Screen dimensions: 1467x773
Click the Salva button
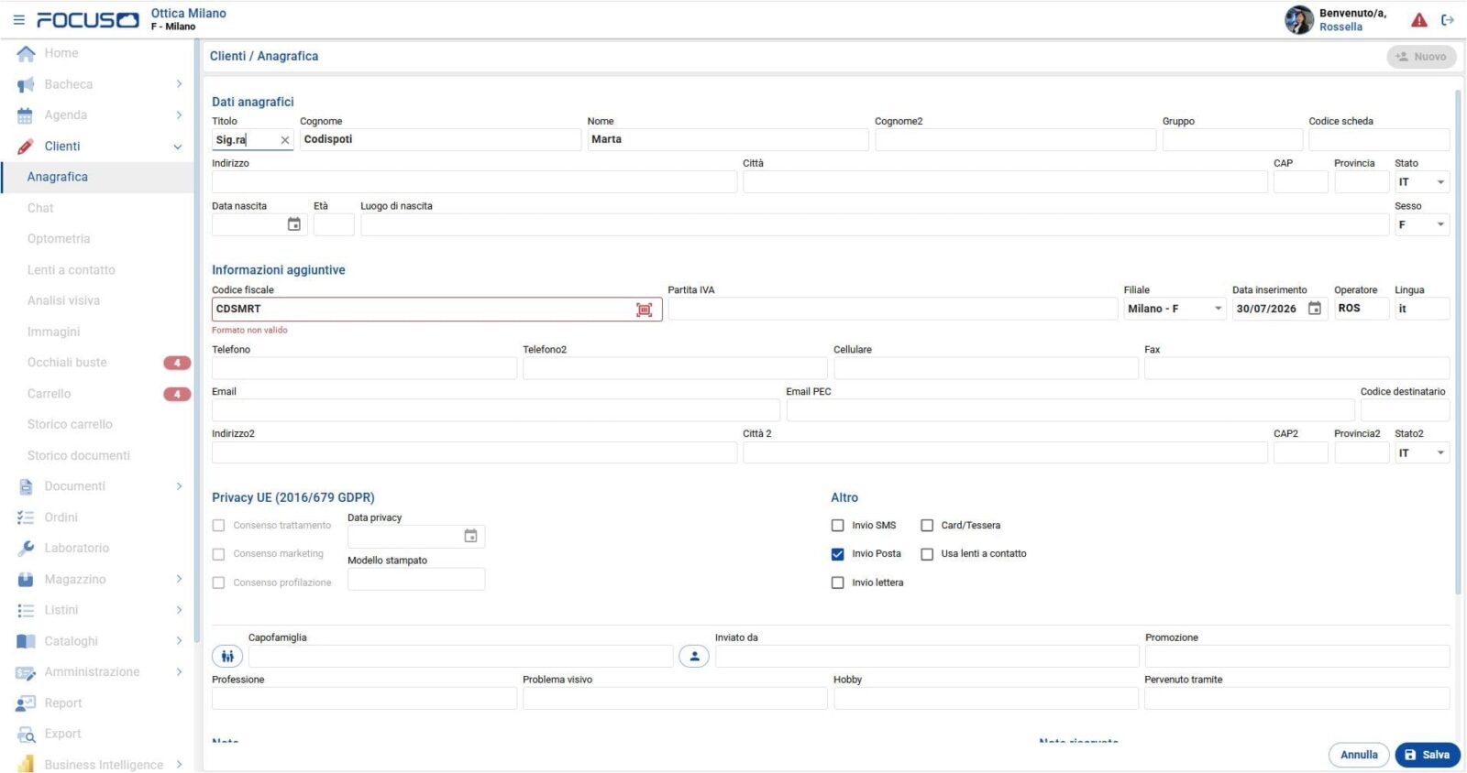tap(1428, 755)
